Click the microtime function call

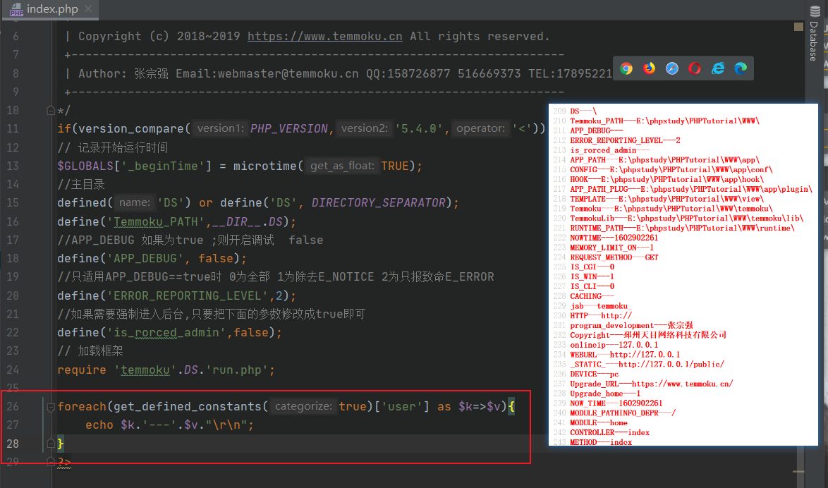point(265,166)
